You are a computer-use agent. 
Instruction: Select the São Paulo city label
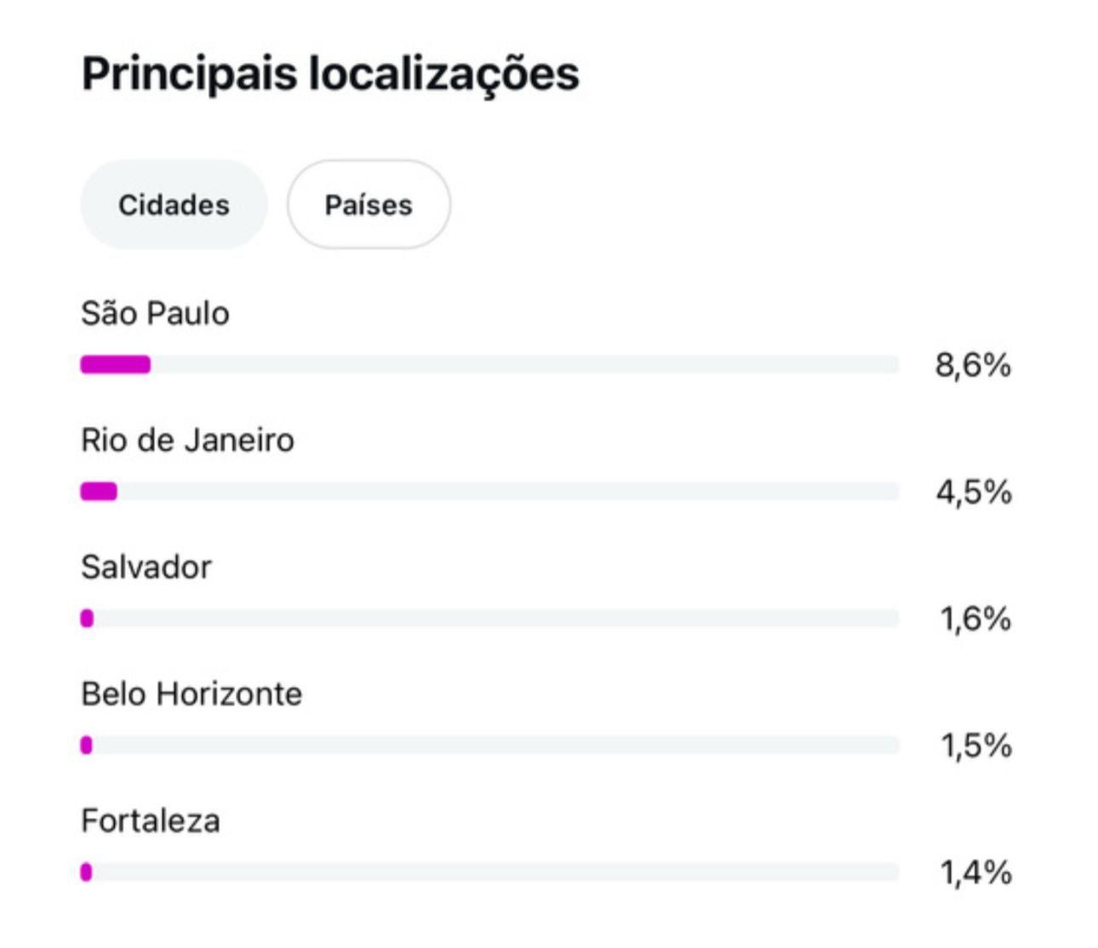tap(155, 313)
